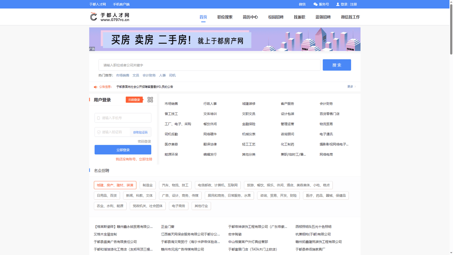The width and height of the screenshot is (453, 255).
Task: Open company 杭萧钢构(于都)有限公司
Action: coord(313,234)
